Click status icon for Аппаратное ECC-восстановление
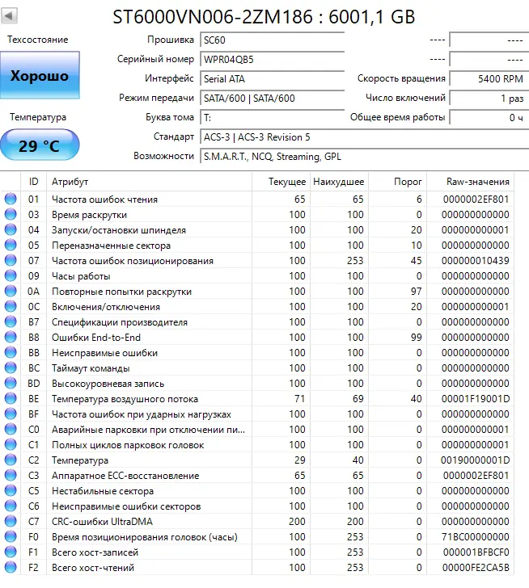This screenshot has height=588, width=529. [11, 476]
